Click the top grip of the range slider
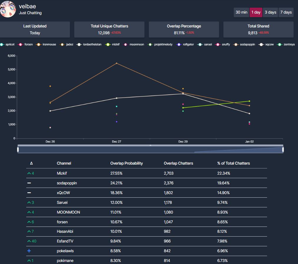This screenshot has width=298, height=264. (150, 145)
